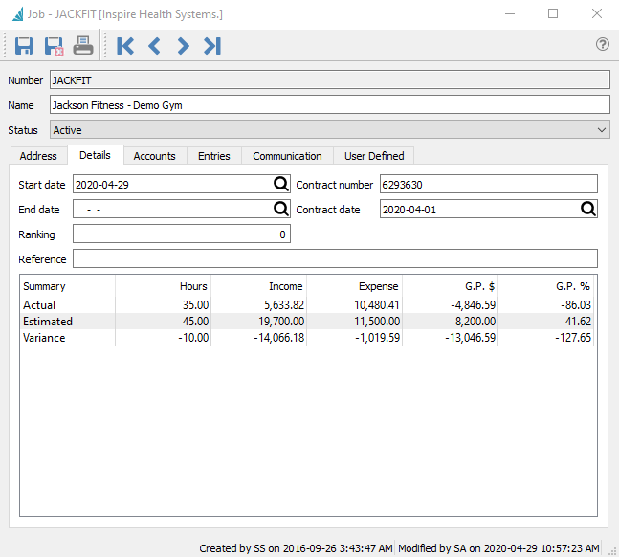Click the Save and Close icon

tap(54, 45)
